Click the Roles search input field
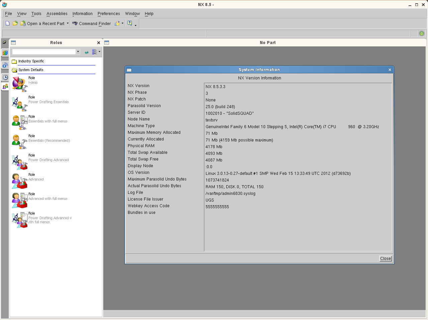428x320 pixels. pyautogui.click(x=44, y=52)
